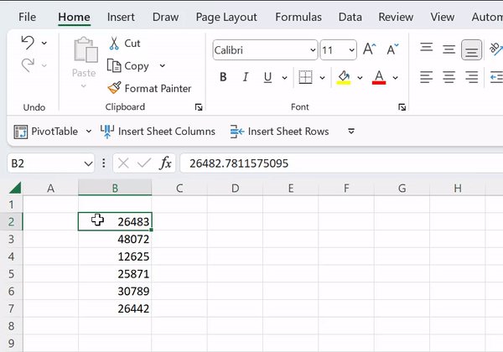This screenshot has height=352, width=503.
Task: Select row 4 header
Action: click(11, 256)
